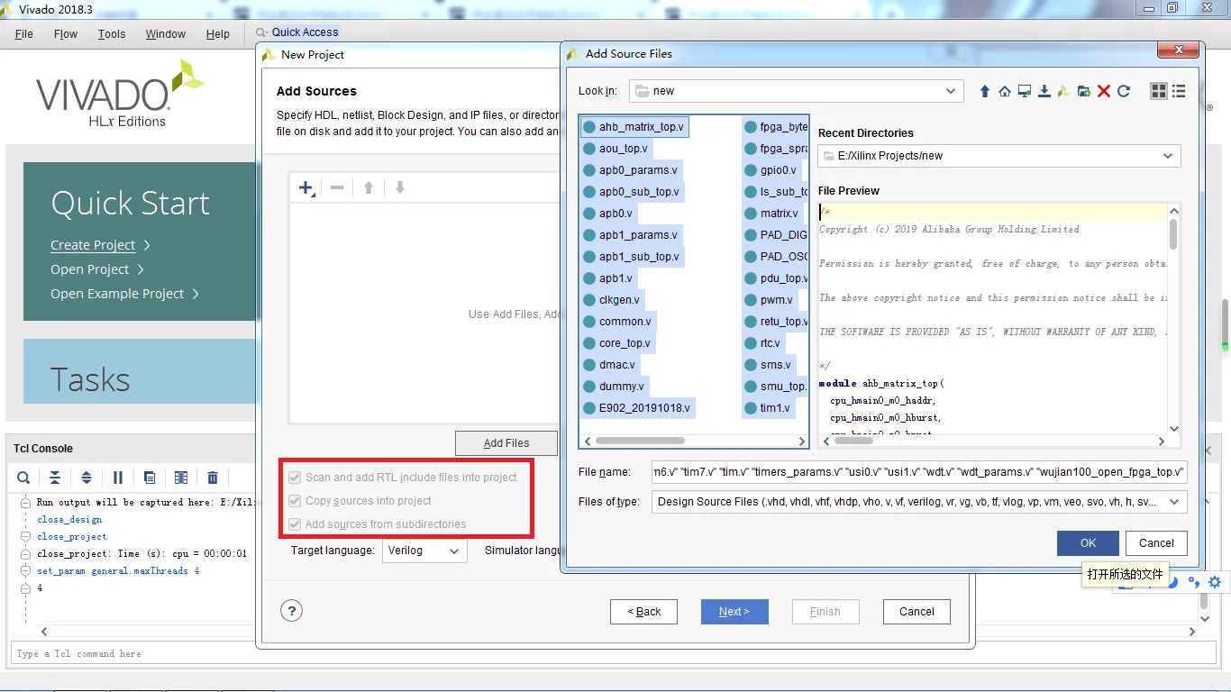Open the Look in directory dropdown

click(951, 91)
